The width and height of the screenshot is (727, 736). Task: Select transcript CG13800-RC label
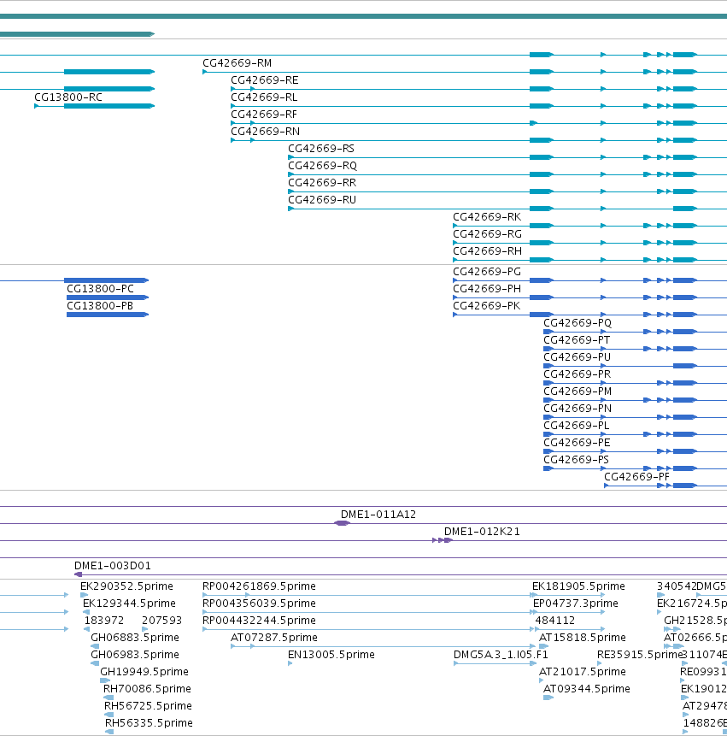click(x=68, y=97)
